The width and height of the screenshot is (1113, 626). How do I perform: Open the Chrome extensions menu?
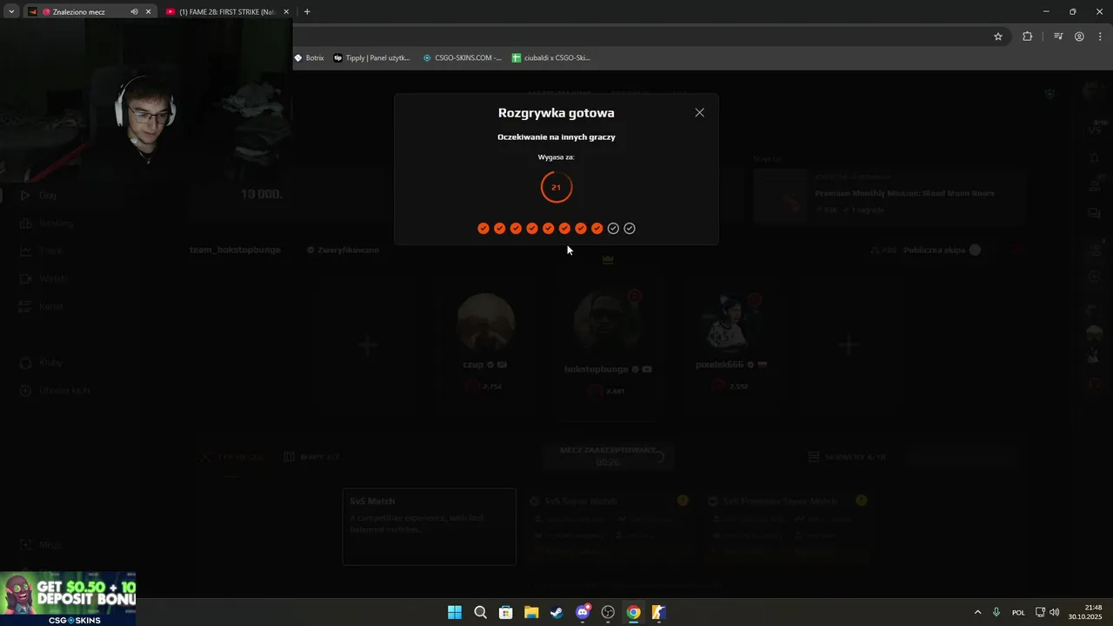coord(1027,37)
